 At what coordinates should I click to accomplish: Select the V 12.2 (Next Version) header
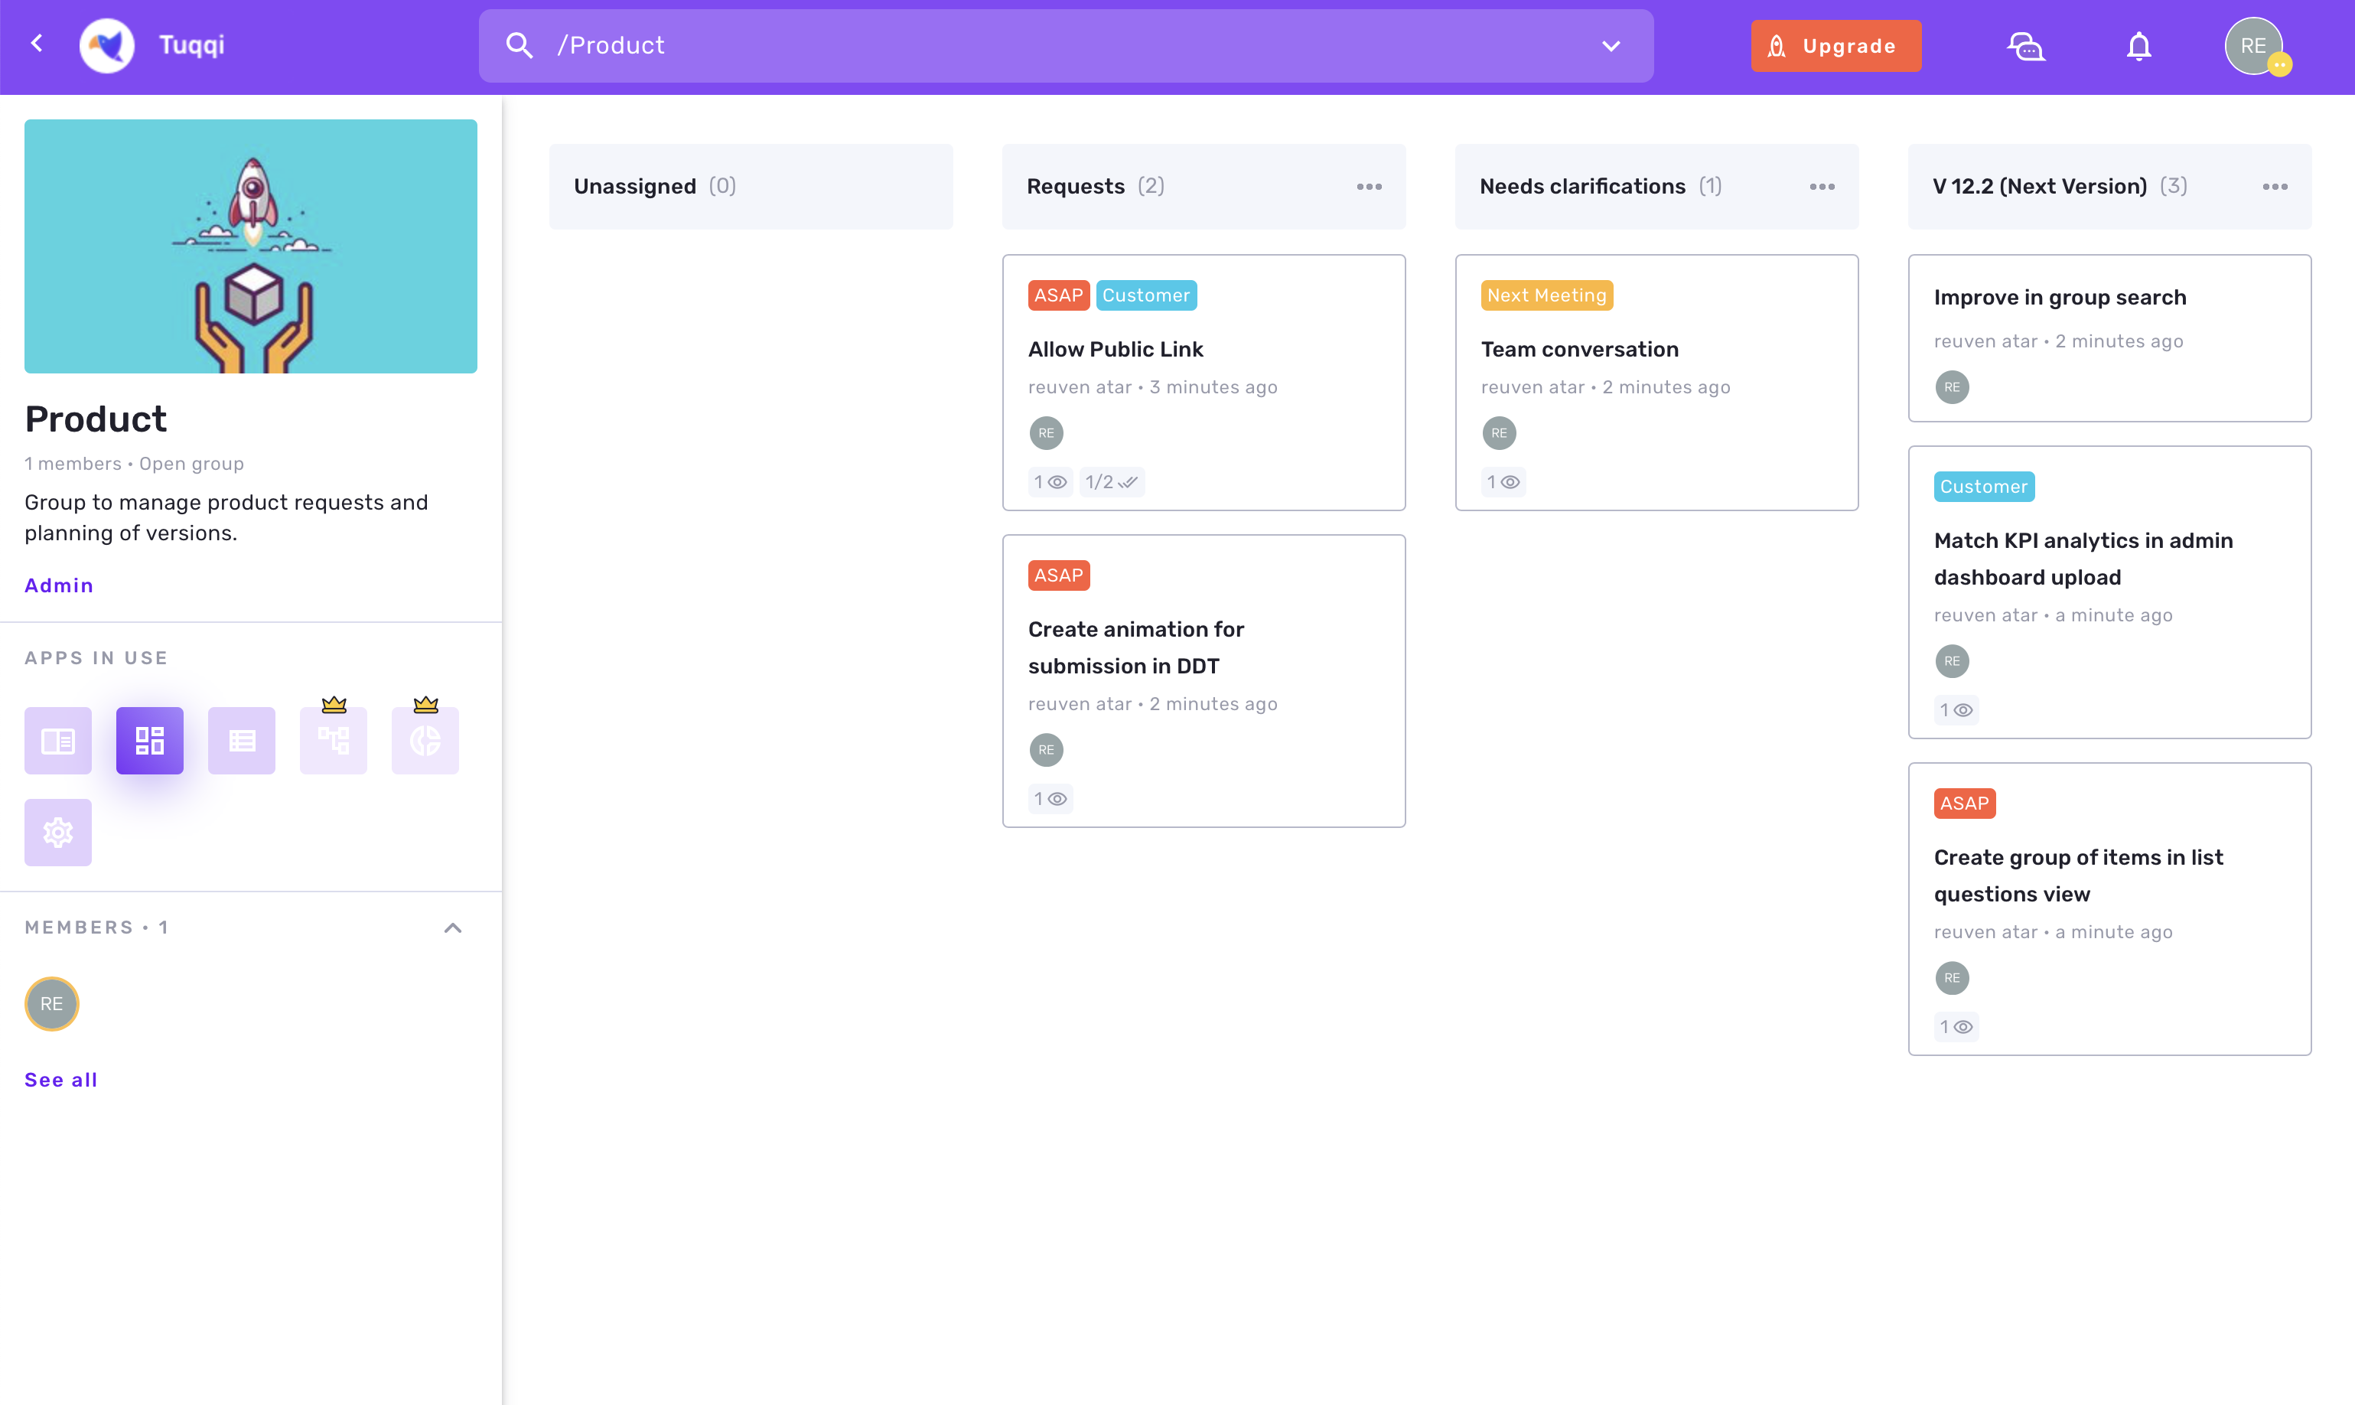pos(2110,187)
